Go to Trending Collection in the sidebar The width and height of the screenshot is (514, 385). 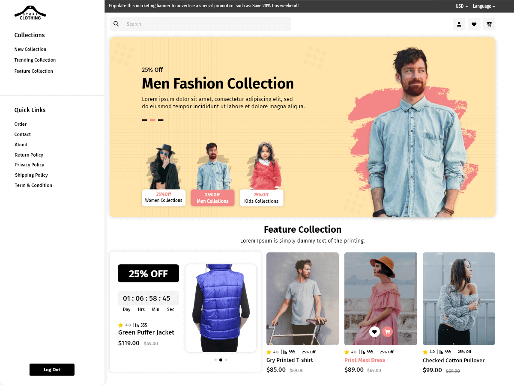pos(35,60)
